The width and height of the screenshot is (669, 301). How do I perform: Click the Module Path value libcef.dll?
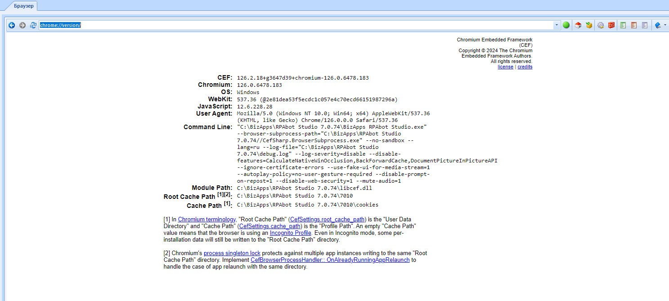305,188
